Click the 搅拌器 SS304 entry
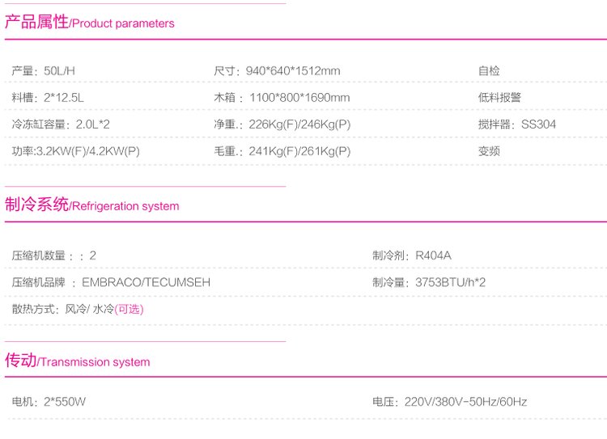Viewport: 607px width, 439px height. 516,125
